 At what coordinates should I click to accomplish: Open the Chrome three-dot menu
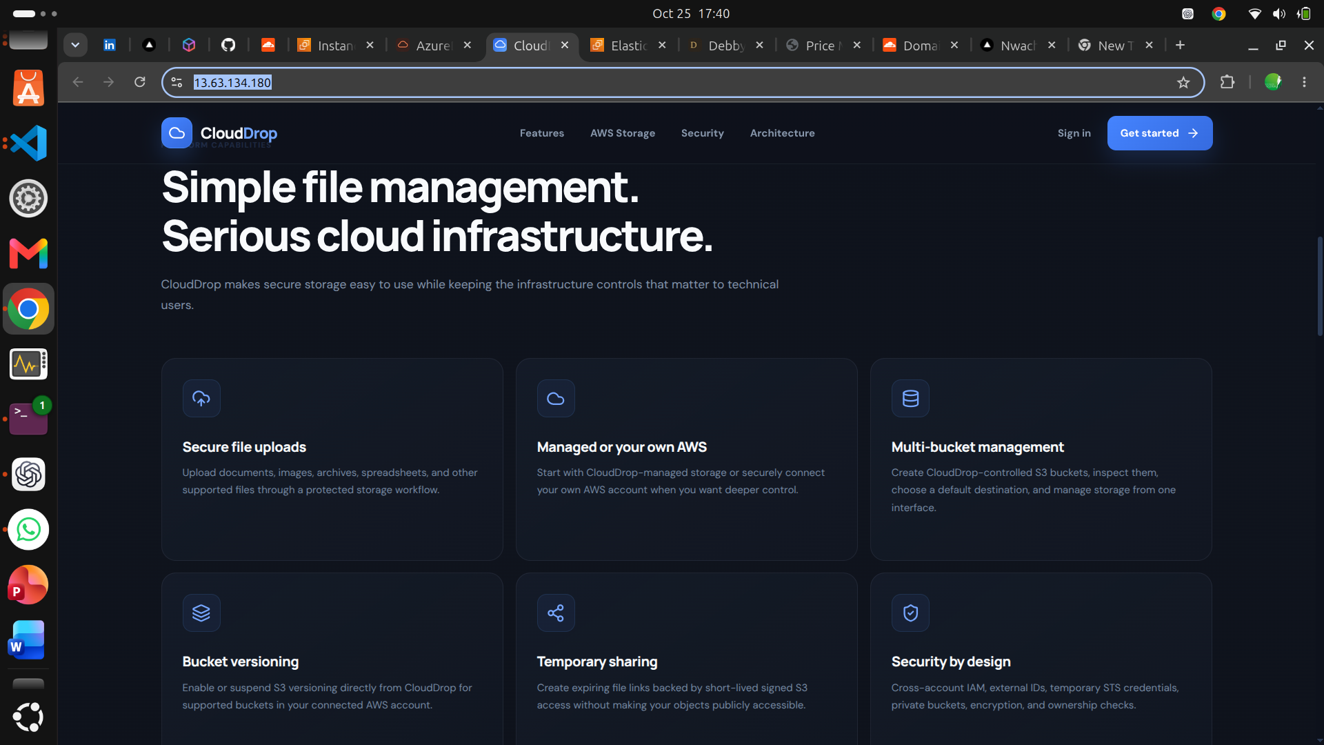click(1304, 82)
